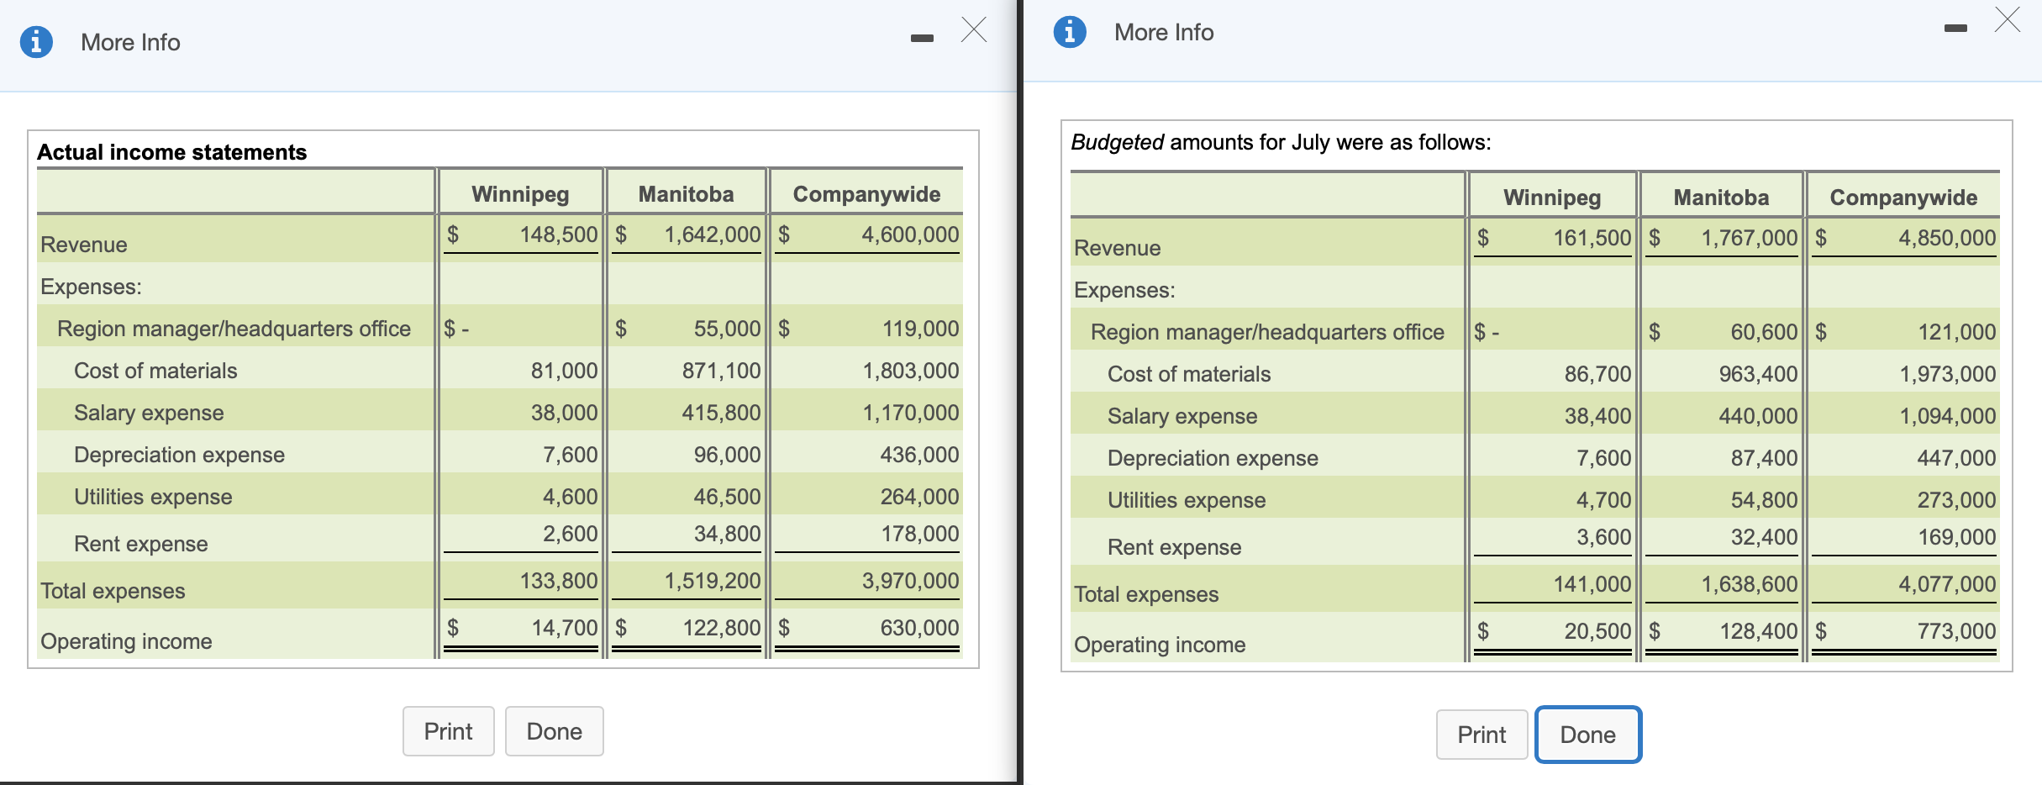
Task: Select budgeted Winnipeg rent expense 3,600
Action: [1603, 537]
